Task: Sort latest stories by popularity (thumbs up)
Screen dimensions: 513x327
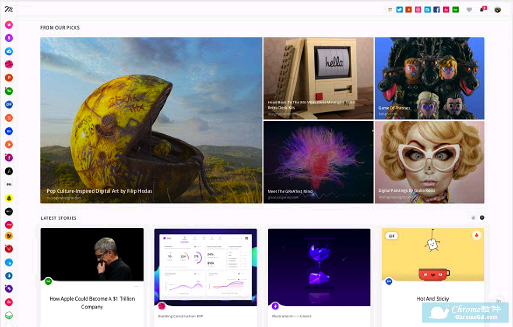Action: click(x=473, y=217)
